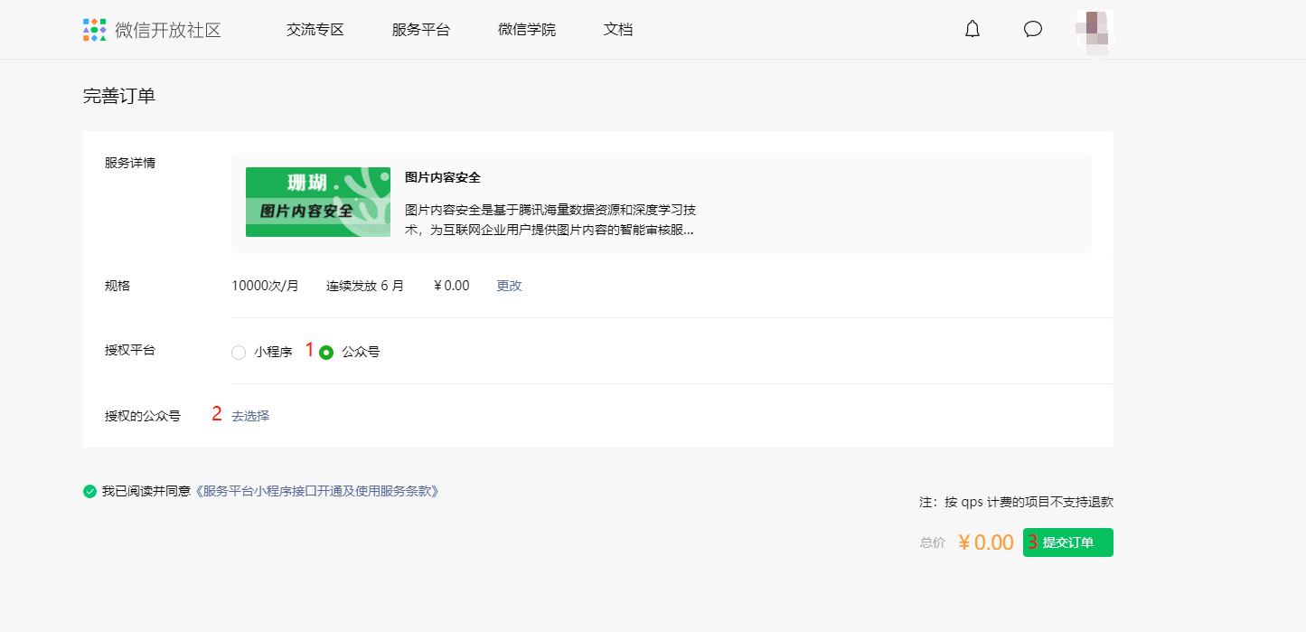Click the 微信开放社区 site title text
The width and height of the screenshot is (1306, 632).
tap(168, 30)
